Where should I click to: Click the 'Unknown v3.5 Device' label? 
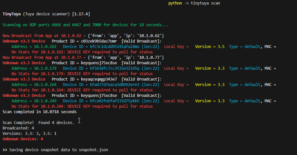[x=24, y=41]
